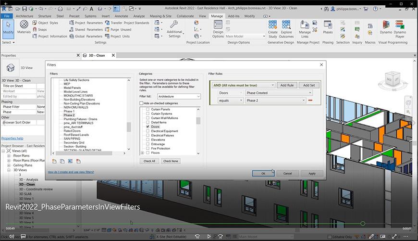Screen dimensions: 418x241
Task: Open Snaps settings
Action: [39, 30]
